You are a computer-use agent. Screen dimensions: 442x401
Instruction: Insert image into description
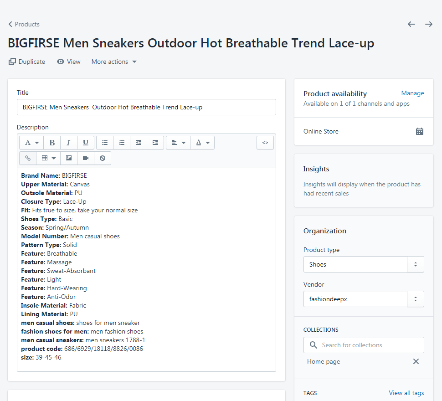pos(68,158)
